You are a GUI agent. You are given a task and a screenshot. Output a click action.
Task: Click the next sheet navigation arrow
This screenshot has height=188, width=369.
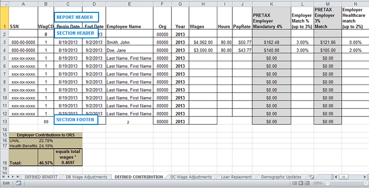point(12,177)
